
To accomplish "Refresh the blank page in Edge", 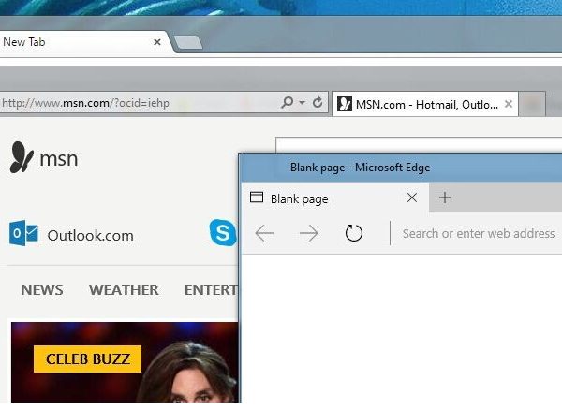I will click(x=353, y=233).
